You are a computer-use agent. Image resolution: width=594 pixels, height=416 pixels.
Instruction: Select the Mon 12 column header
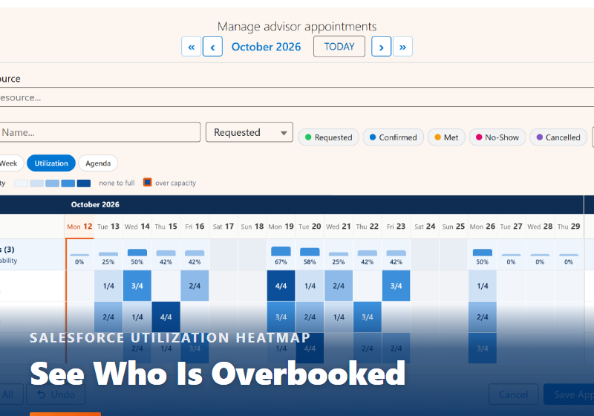[x=79, y=227]
